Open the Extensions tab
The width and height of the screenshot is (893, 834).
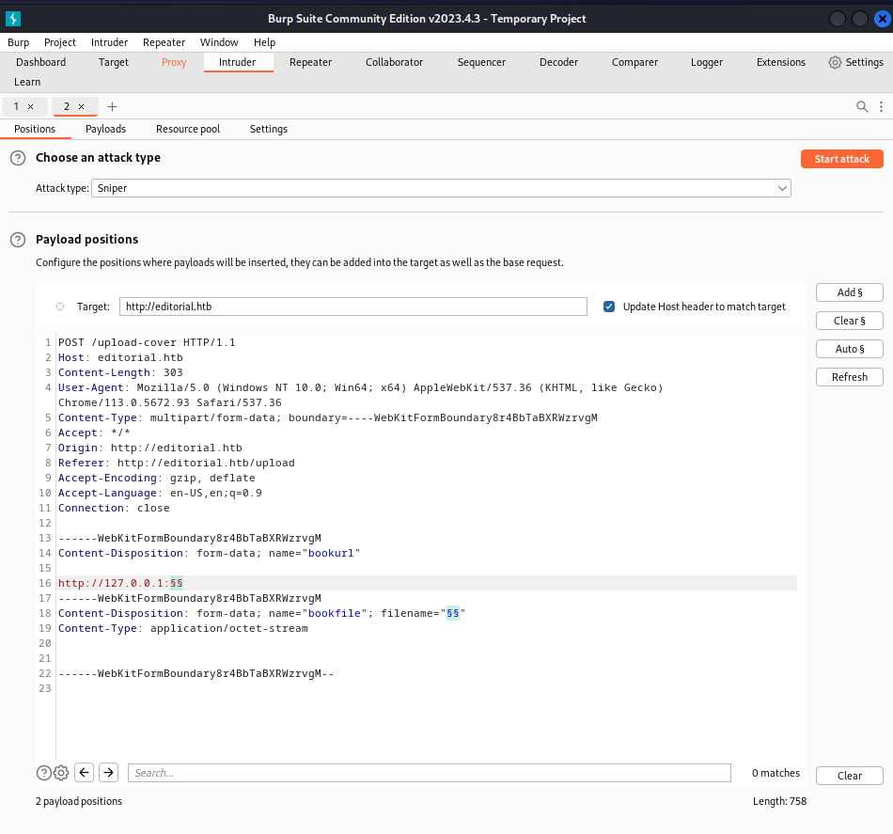(x=781, y=62)
